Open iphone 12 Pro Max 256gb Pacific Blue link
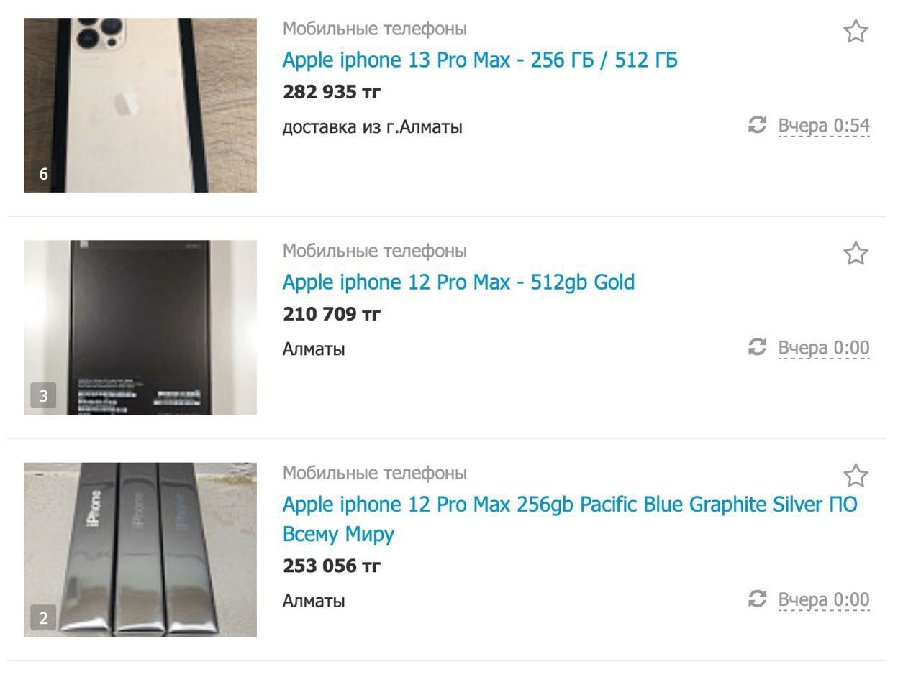This screenshot has width=921, height=677. click(570, 519)
